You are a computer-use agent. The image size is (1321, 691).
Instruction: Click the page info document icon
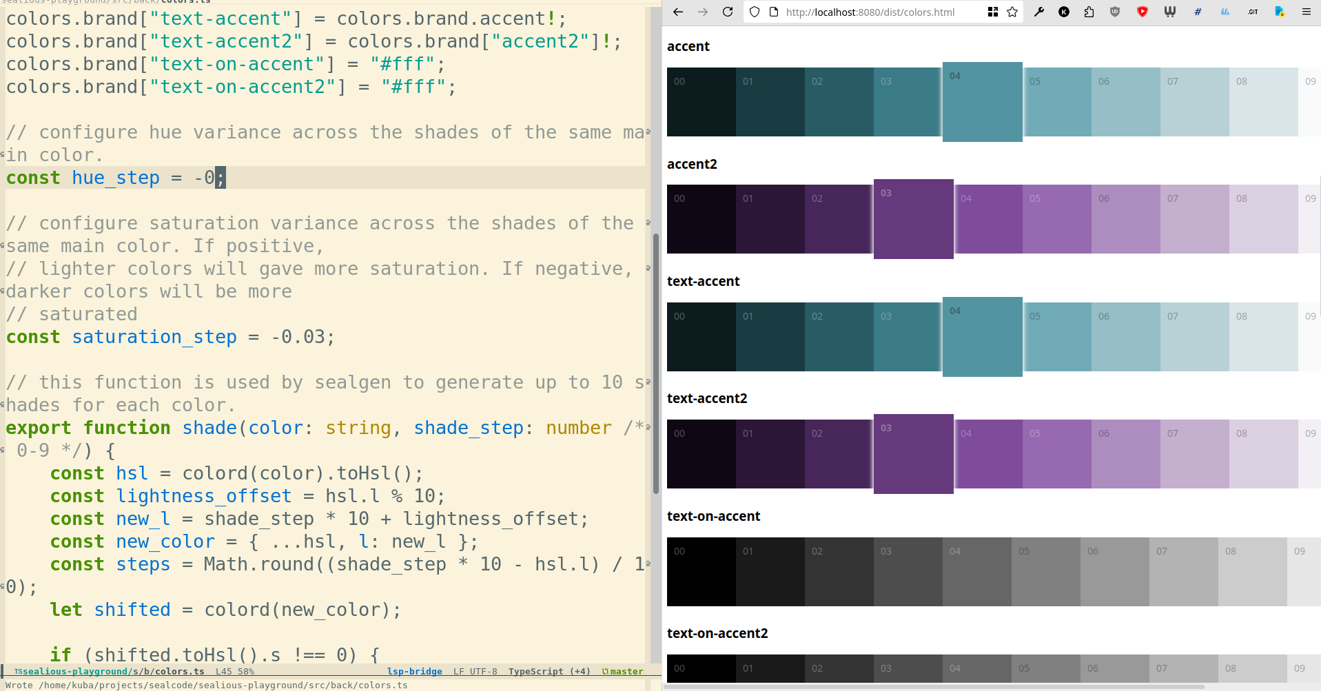click(774, 12)
